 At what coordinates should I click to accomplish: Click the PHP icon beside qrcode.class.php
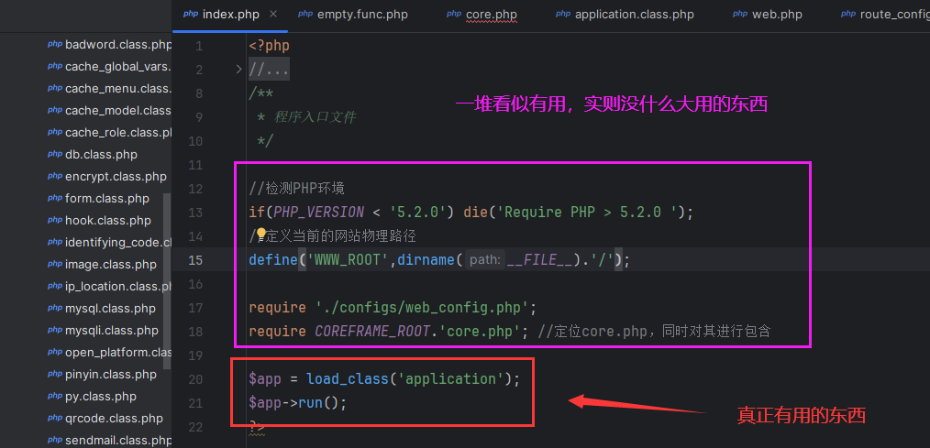[x=55, y=419]
